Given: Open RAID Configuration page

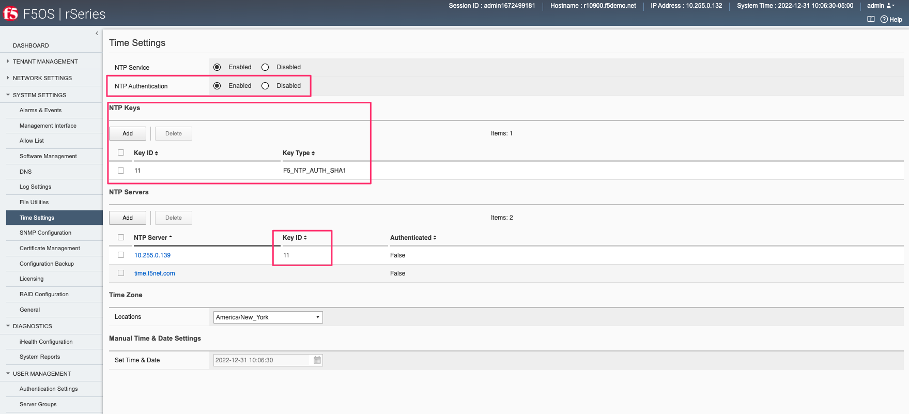Looking at the screenshot, I should click(x=44, y=294).
